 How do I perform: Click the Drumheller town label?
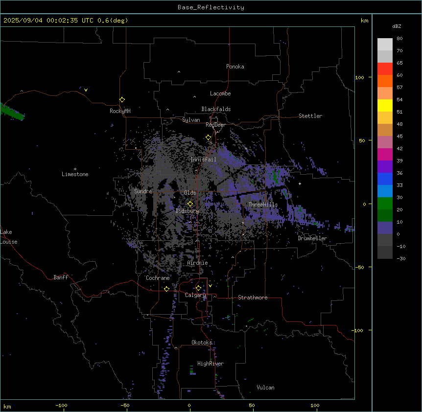click(312, 238)
